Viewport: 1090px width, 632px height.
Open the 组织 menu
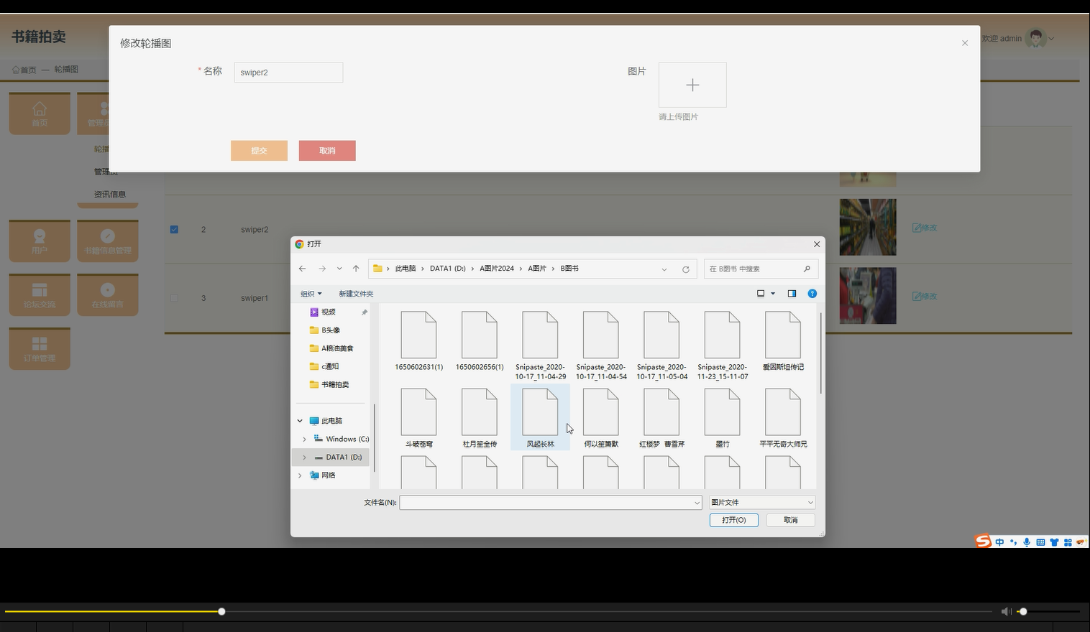point(311,294)
